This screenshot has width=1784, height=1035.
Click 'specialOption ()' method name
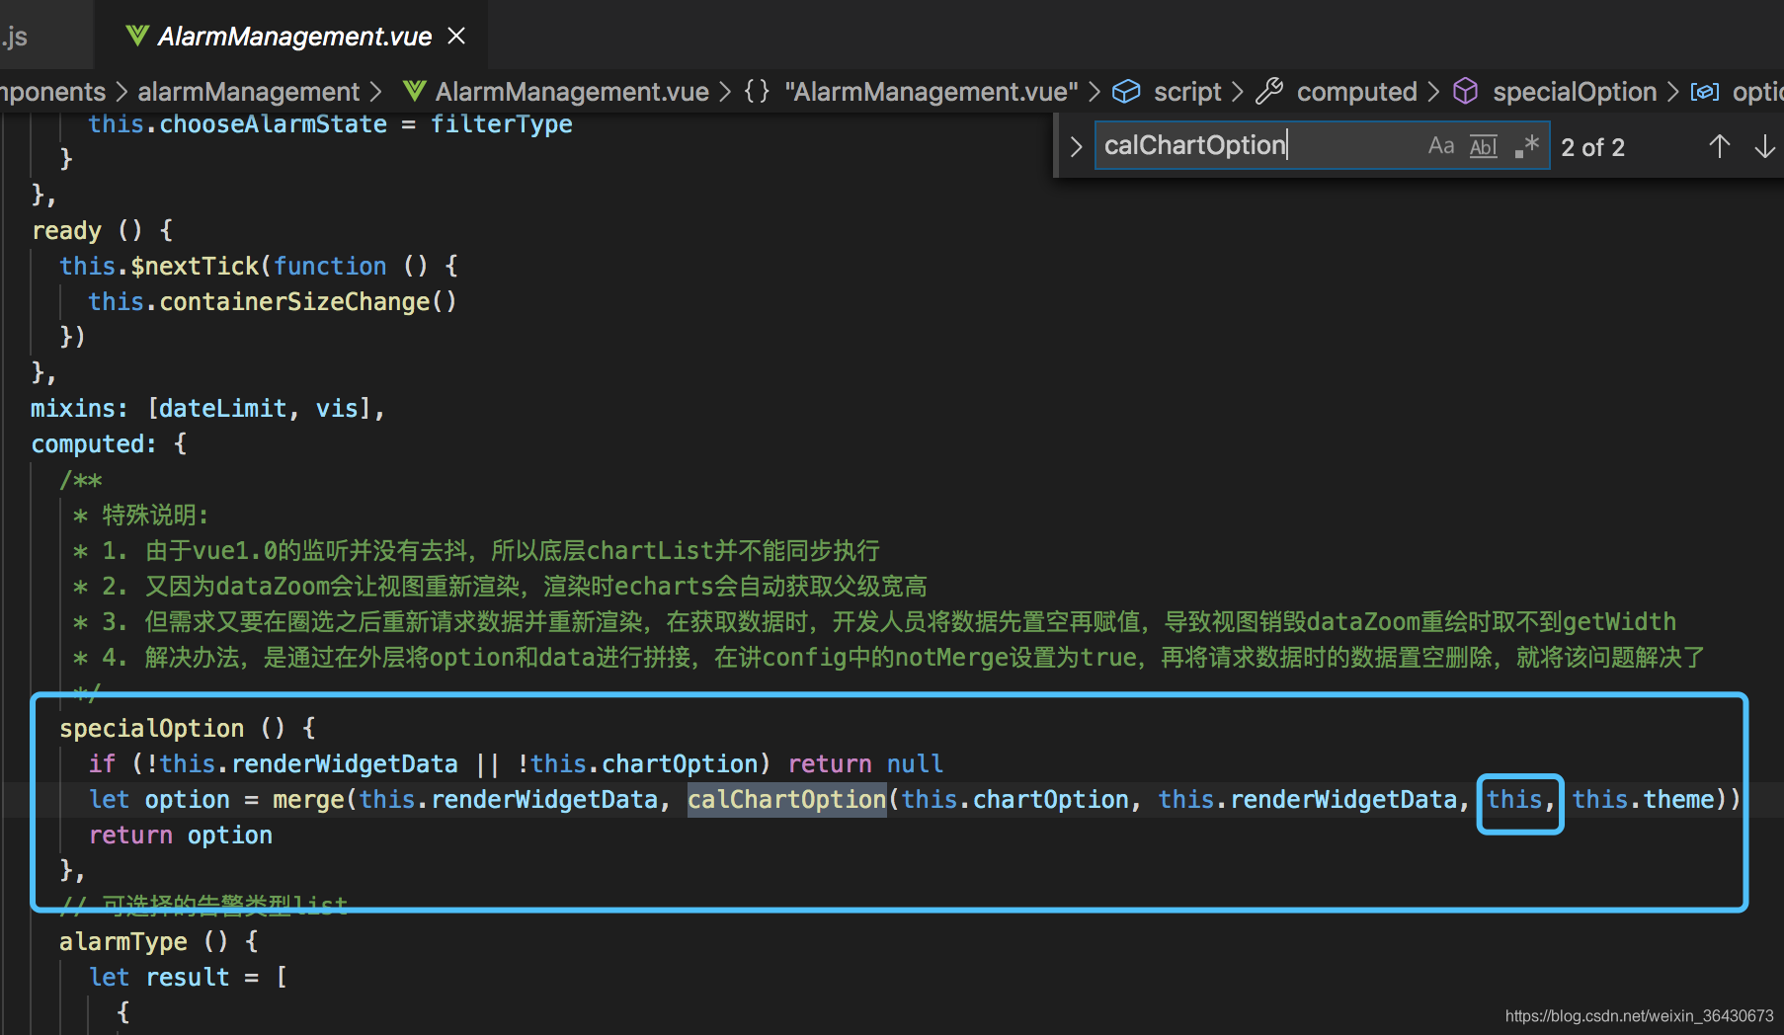[172, 728]
